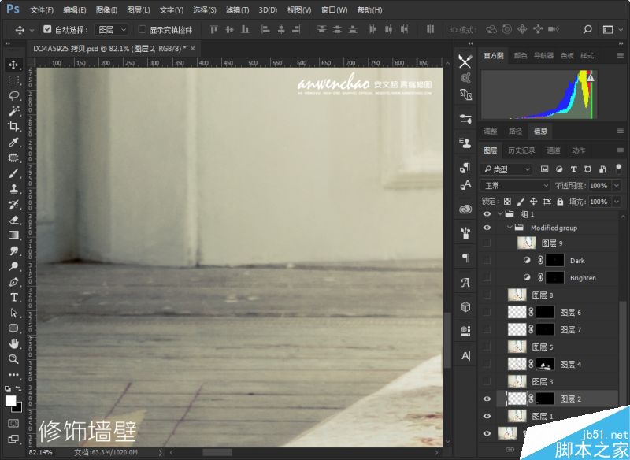Switch to the 历史记录 tab
This screenshot has width=630, height=460.
point(521,150)
